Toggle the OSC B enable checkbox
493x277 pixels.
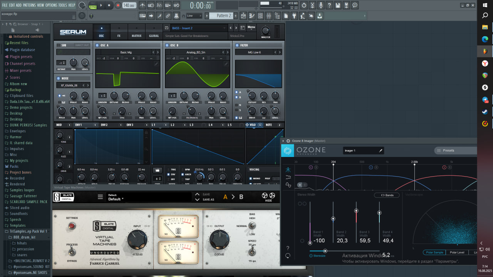(x=167, y=45)
